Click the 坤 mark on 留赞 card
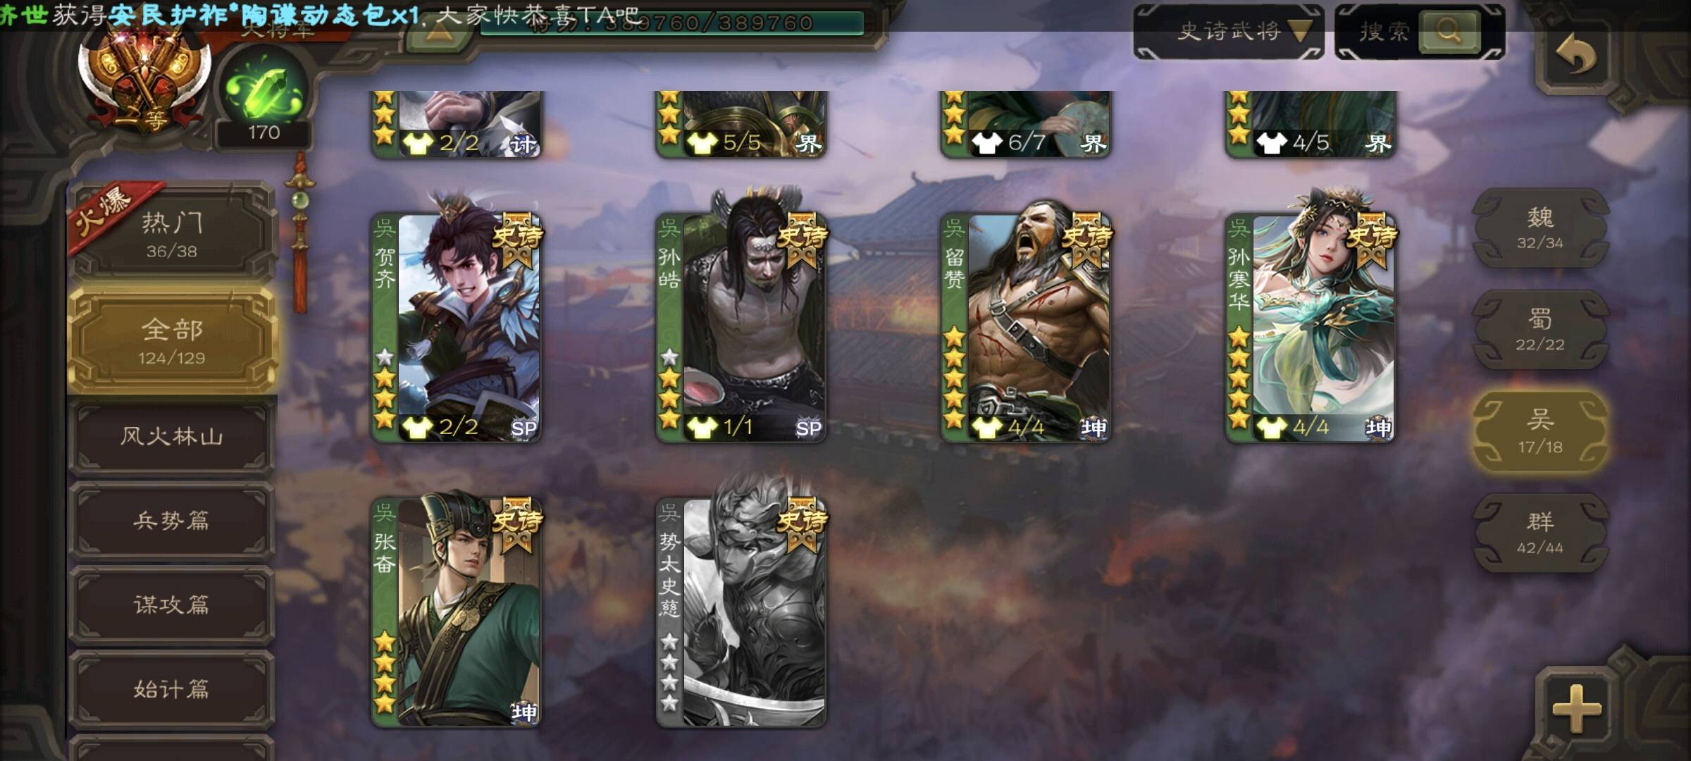The image size is (1691, 761). [1093, 428]
